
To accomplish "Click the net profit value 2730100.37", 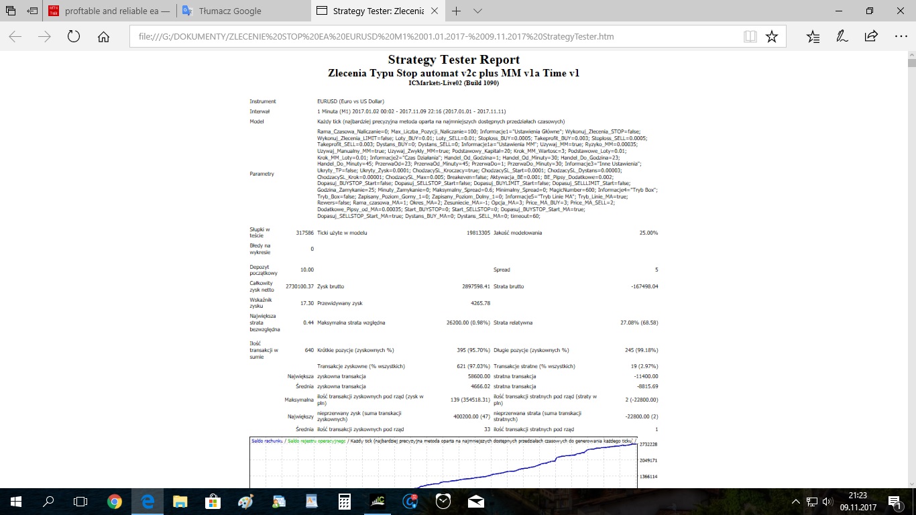I will (x=300, y=286).
